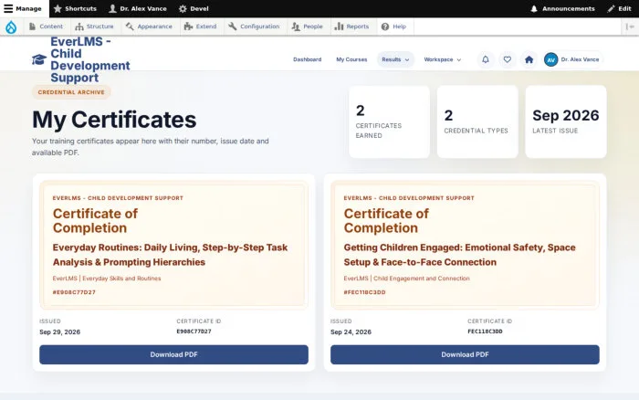Open the Devel gear menu
Image resolution: width=639 pixels, height=400 pixels.
pyautogui.click(x=194, y=8)
